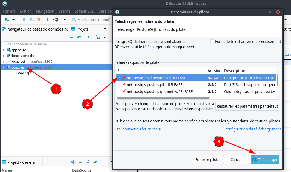This screenshot has height=172, width=291.
Task: Open the Search menu
Action: [64, 11]
